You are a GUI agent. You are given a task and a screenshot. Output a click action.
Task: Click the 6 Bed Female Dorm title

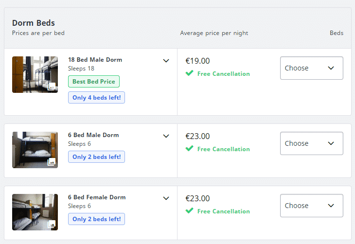point(97,197)
